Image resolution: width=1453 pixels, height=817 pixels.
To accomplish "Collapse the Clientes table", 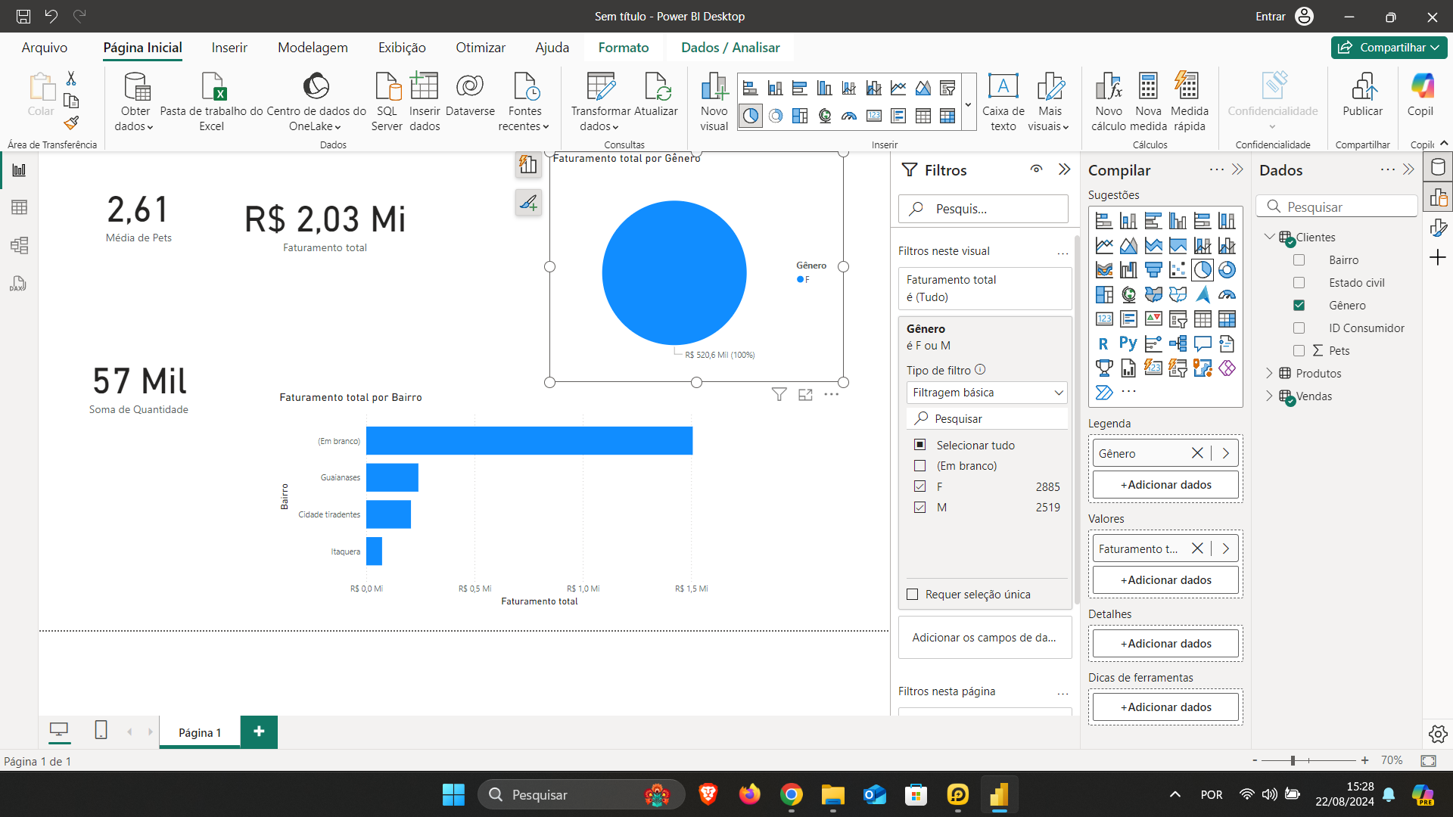I will point(1269,237).
